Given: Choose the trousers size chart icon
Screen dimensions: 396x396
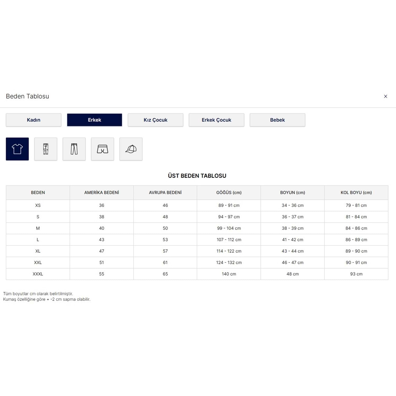Looking at the screenshot, I should click(x=74, y=149).
